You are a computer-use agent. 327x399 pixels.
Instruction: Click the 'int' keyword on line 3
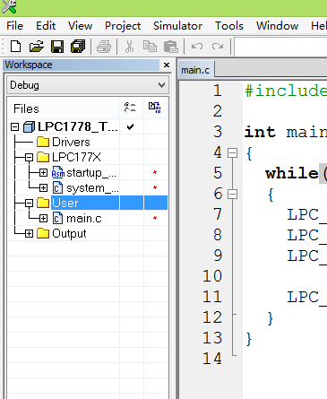coord(260,132)
